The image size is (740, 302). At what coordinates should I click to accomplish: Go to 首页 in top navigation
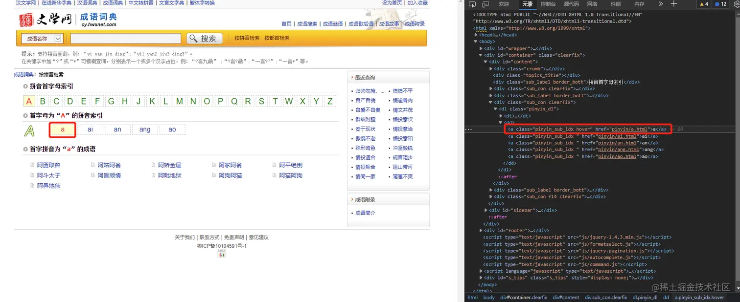click(286, 23)
